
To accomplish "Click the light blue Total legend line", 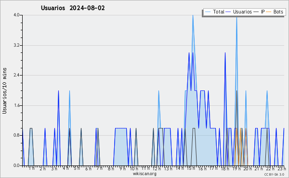I will 208,12.
